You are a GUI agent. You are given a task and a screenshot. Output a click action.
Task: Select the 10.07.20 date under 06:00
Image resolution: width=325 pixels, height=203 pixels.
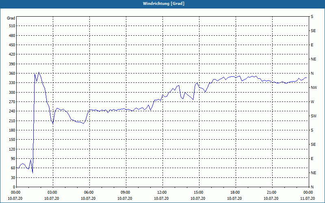88,199
